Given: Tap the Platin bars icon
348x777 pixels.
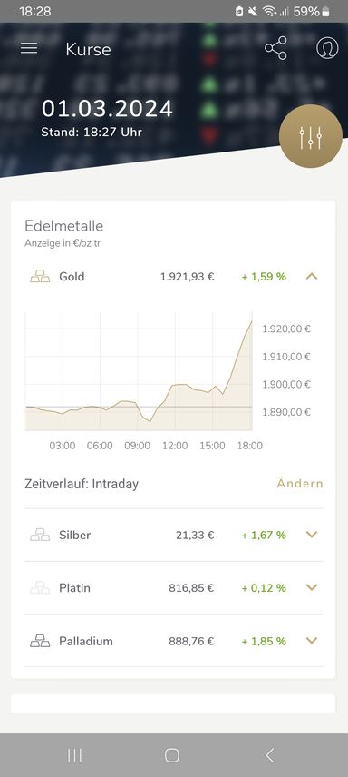Looking at the screenshot, I should 40,587.
